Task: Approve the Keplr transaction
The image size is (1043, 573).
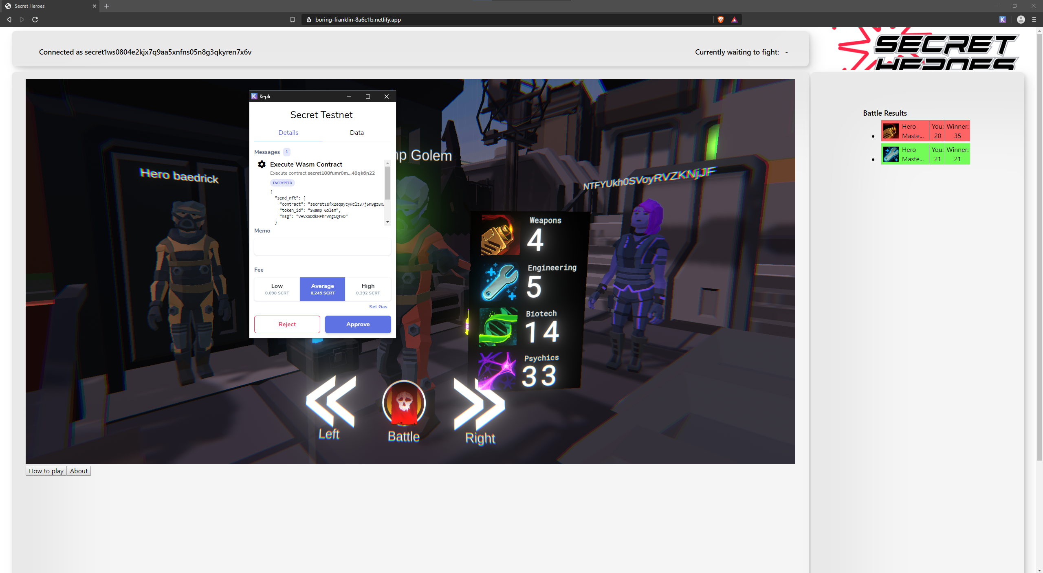Action: (358, 324)
